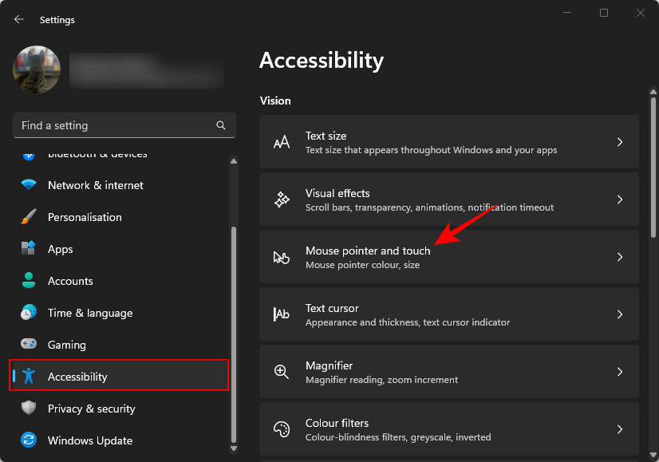The image size is (659, 462).
Task: Click the Mouse pointer and touch icon
Action: click(x=282, y=257)
